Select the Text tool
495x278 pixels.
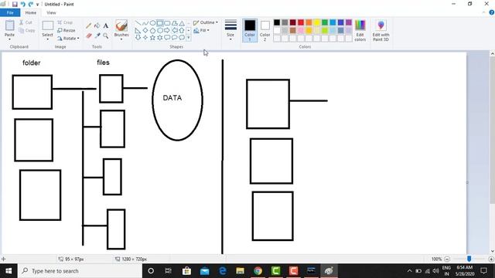click(106, 25)
